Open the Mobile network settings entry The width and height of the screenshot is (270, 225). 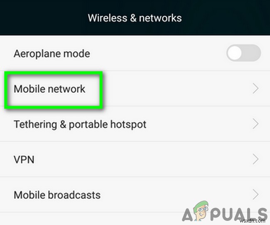pos(135,89)
